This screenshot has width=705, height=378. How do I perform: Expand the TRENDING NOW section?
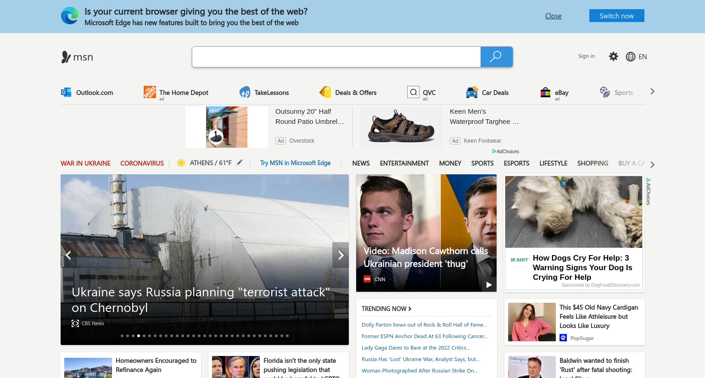(386, 309)
